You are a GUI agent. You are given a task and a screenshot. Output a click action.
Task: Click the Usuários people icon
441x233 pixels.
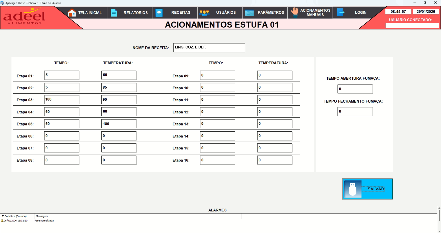tap(204, 13)
